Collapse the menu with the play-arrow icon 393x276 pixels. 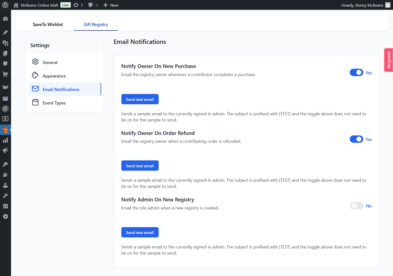(x=5, y=217)
